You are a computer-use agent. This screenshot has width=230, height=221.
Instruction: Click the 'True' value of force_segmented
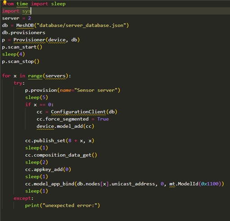click(x=103, y=119)
